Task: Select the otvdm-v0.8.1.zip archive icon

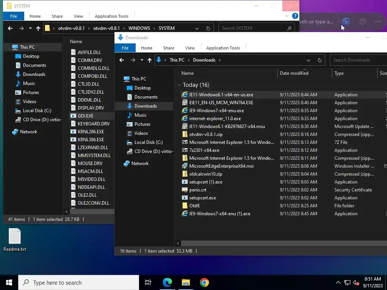Action: 184,134
